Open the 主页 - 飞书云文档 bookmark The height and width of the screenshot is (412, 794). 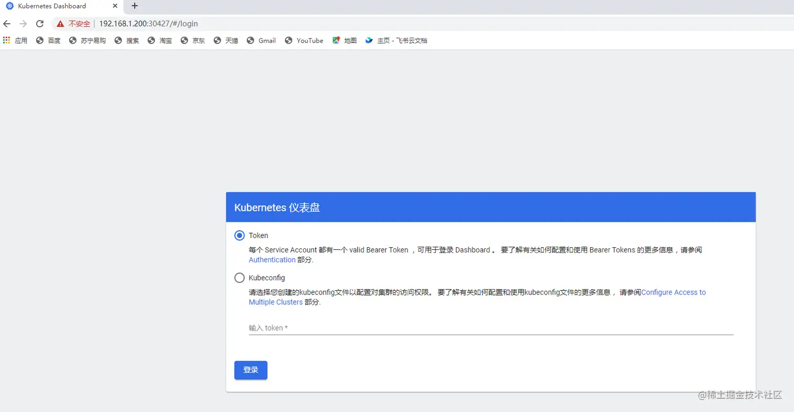tap(396, 40)
